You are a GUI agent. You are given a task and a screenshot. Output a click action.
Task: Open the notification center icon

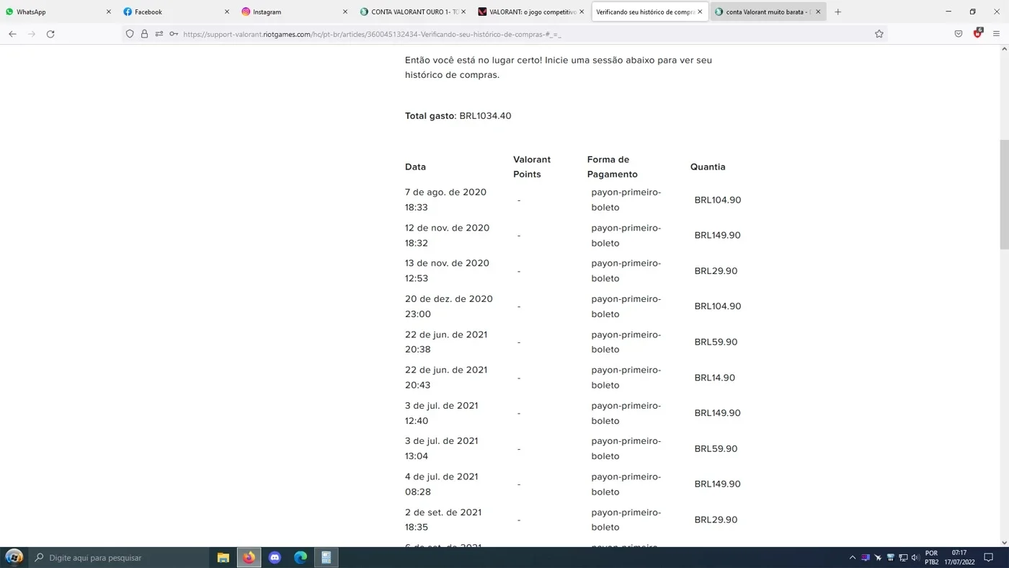point(989,557)
